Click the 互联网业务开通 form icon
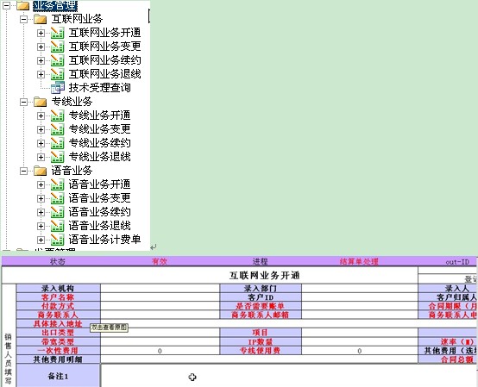 (x=57, y=33)
